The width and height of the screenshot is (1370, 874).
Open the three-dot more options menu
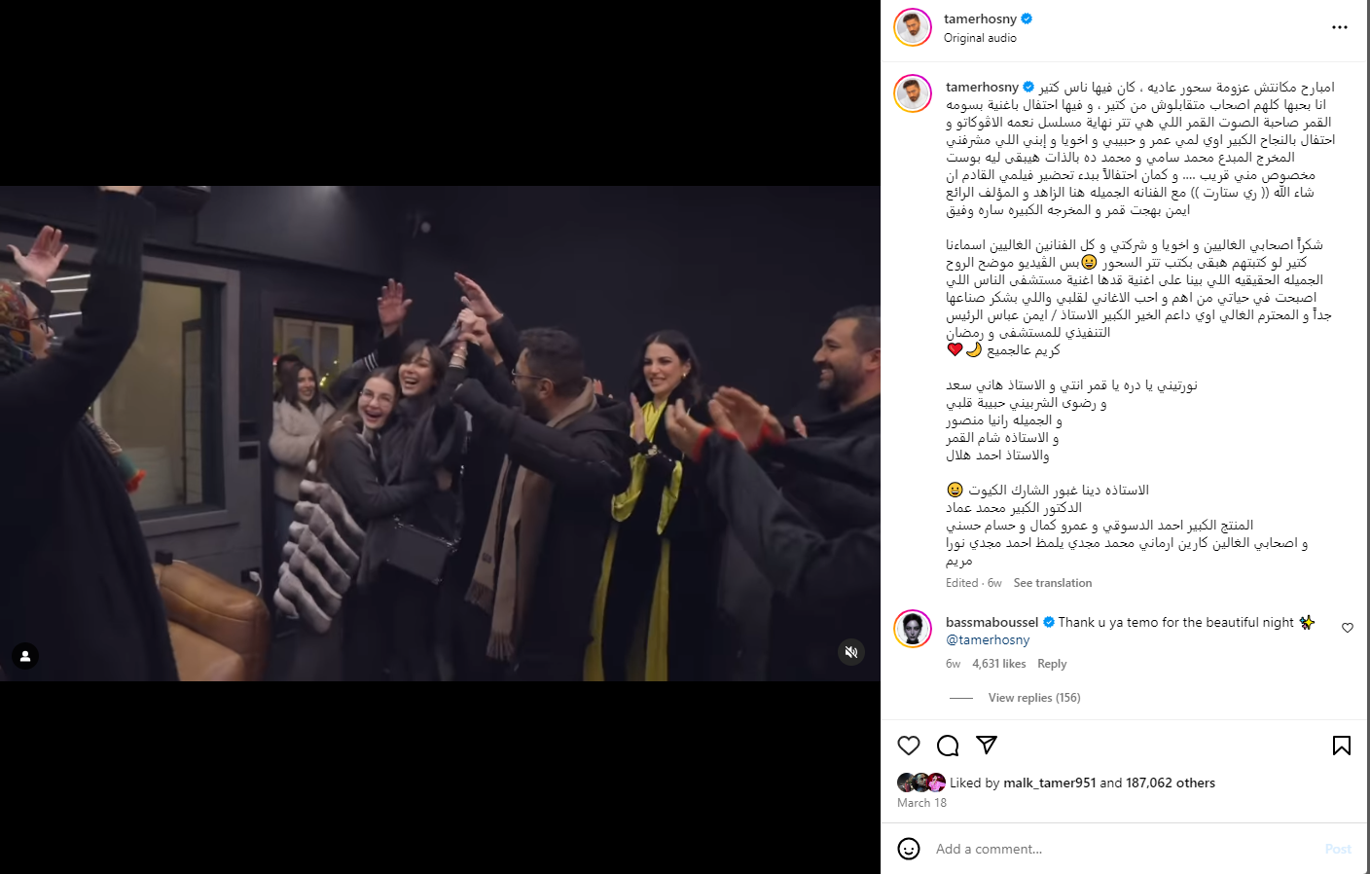click(1340, 27)
